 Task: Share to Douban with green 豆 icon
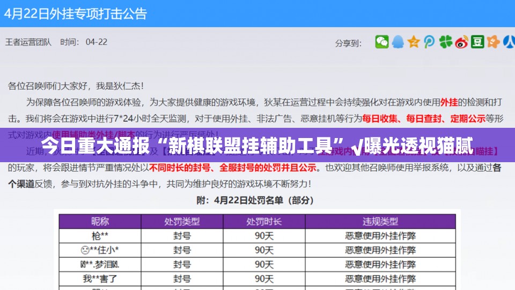point(477,42)
